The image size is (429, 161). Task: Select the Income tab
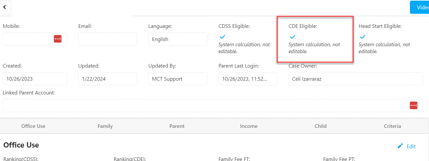(x=249, y=126)
